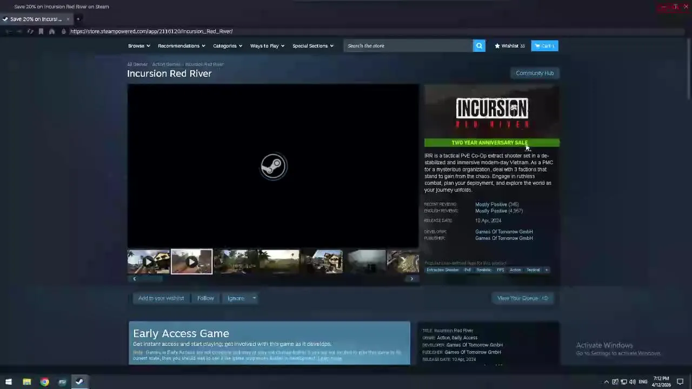Click the lock icon beside the URL
This screenshot has height=389, width=692.
click(64, 31)
